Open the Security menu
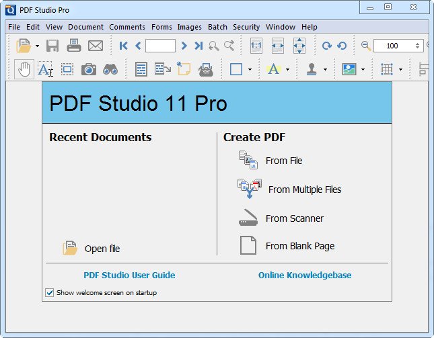This screenshot has width=434, height=338. 246,27
